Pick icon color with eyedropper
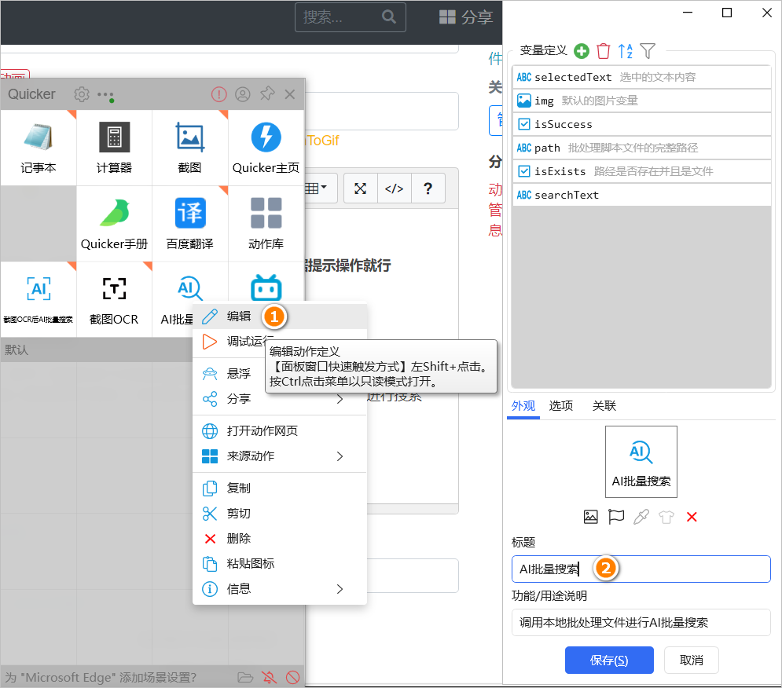 click(x=641, y=517)
